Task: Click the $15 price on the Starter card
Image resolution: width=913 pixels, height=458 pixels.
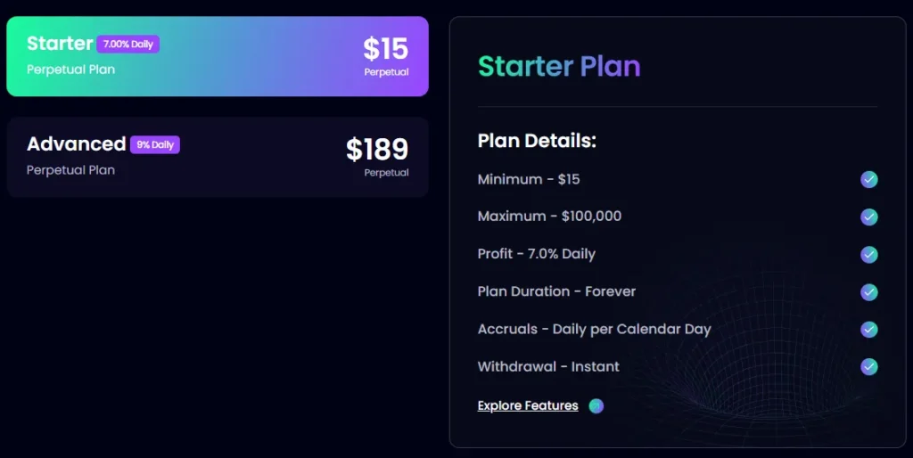Action: pyautogui.click(x=385, y=48)
